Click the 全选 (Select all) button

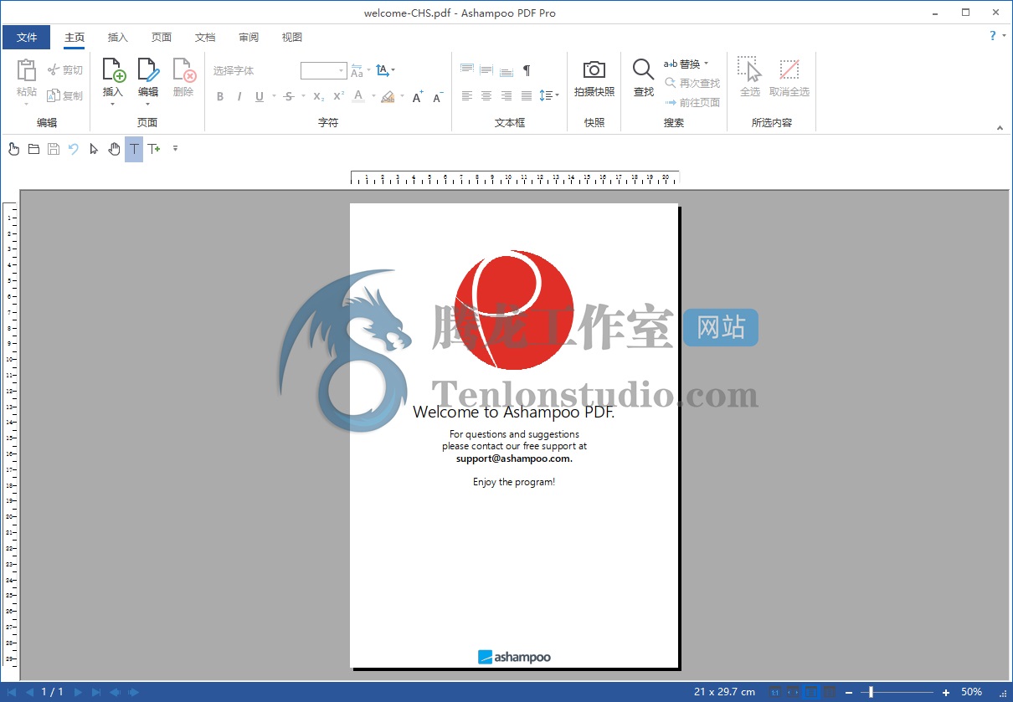click(x=750, y=78)
